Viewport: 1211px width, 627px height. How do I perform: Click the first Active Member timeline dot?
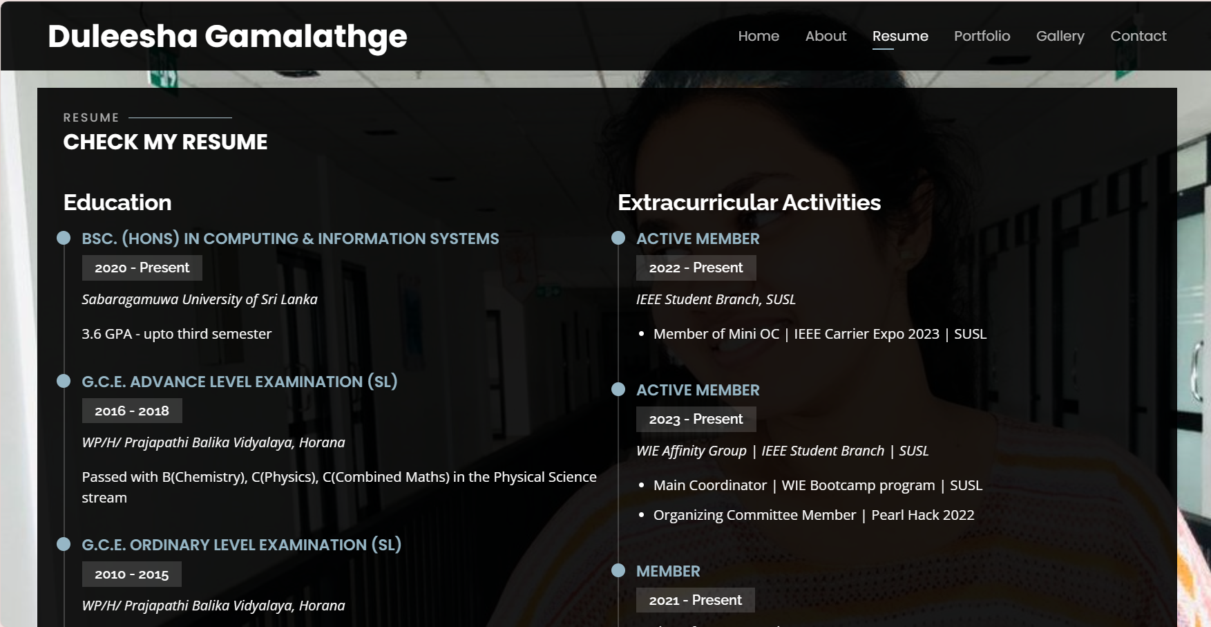(x=618, y=238)
